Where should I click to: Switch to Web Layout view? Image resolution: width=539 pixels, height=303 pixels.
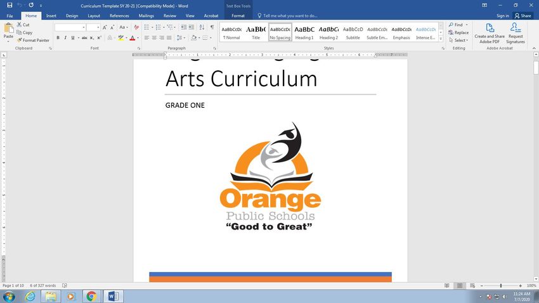[472, 285]
